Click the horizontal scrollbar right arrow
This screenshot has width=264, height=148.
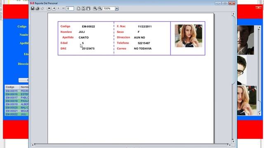coord(230,145)
